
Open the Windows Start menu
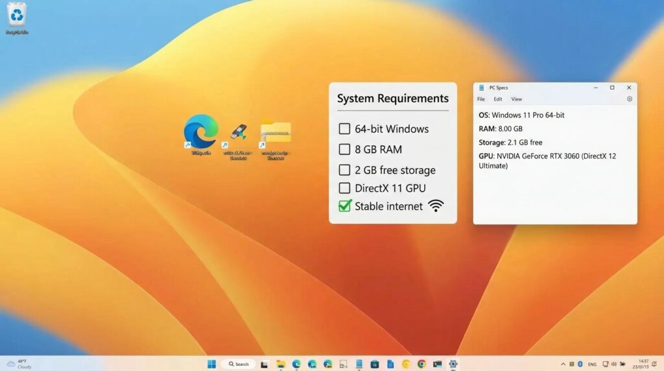pyautogui.click(x=211, y=364)
